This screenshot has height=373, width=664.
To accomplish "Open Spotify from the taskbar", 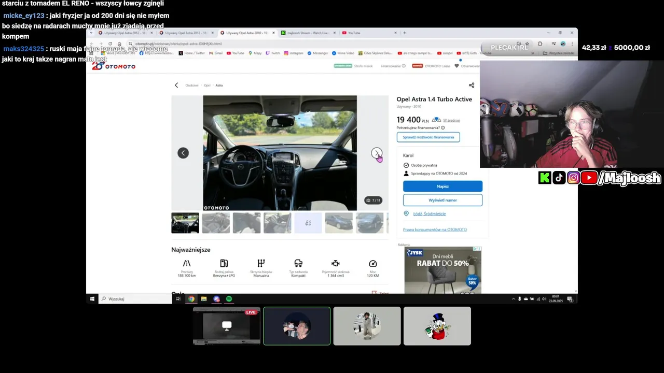I will click(x=229, y=299).
